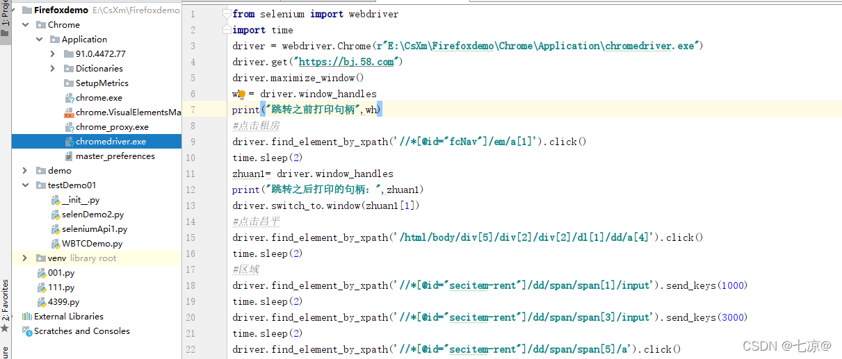
Task: Click 'zhuan1= driver.window_handles' on line 11
Action: 313,174
